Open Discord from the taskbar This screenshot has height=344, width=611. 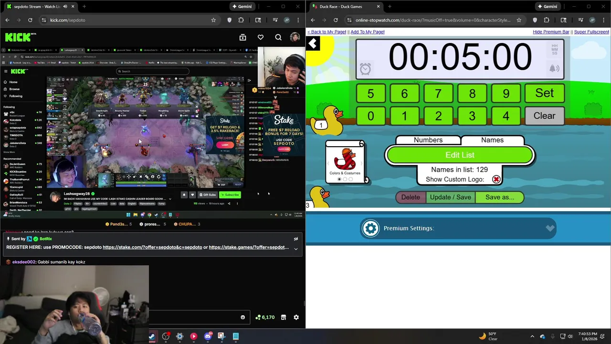pyautogui.click(x=208, y=336)
